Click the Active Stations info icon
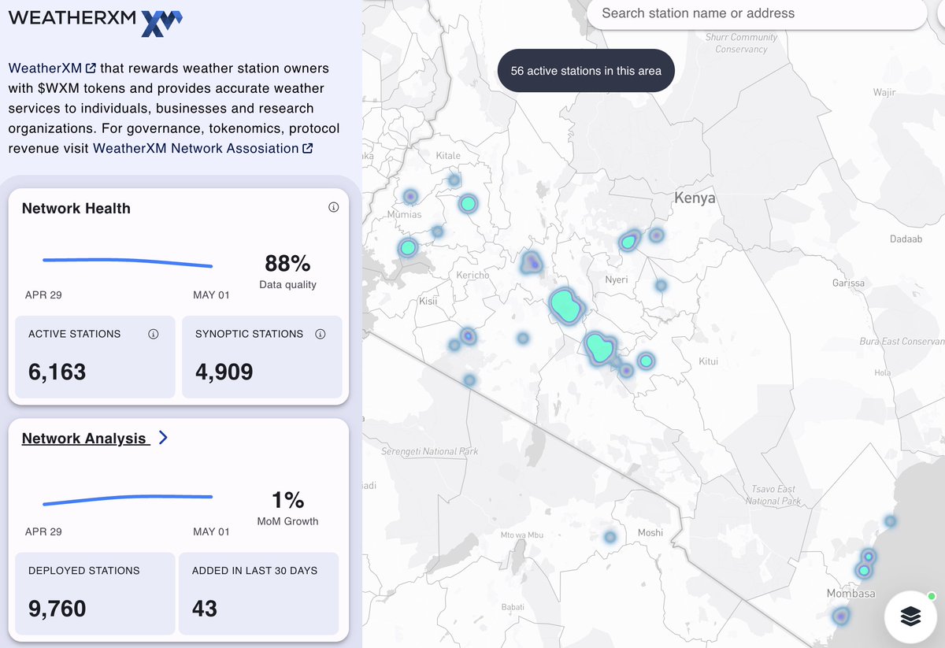The height and width of the screenshot is (648, 945). (x=154, y=334)
